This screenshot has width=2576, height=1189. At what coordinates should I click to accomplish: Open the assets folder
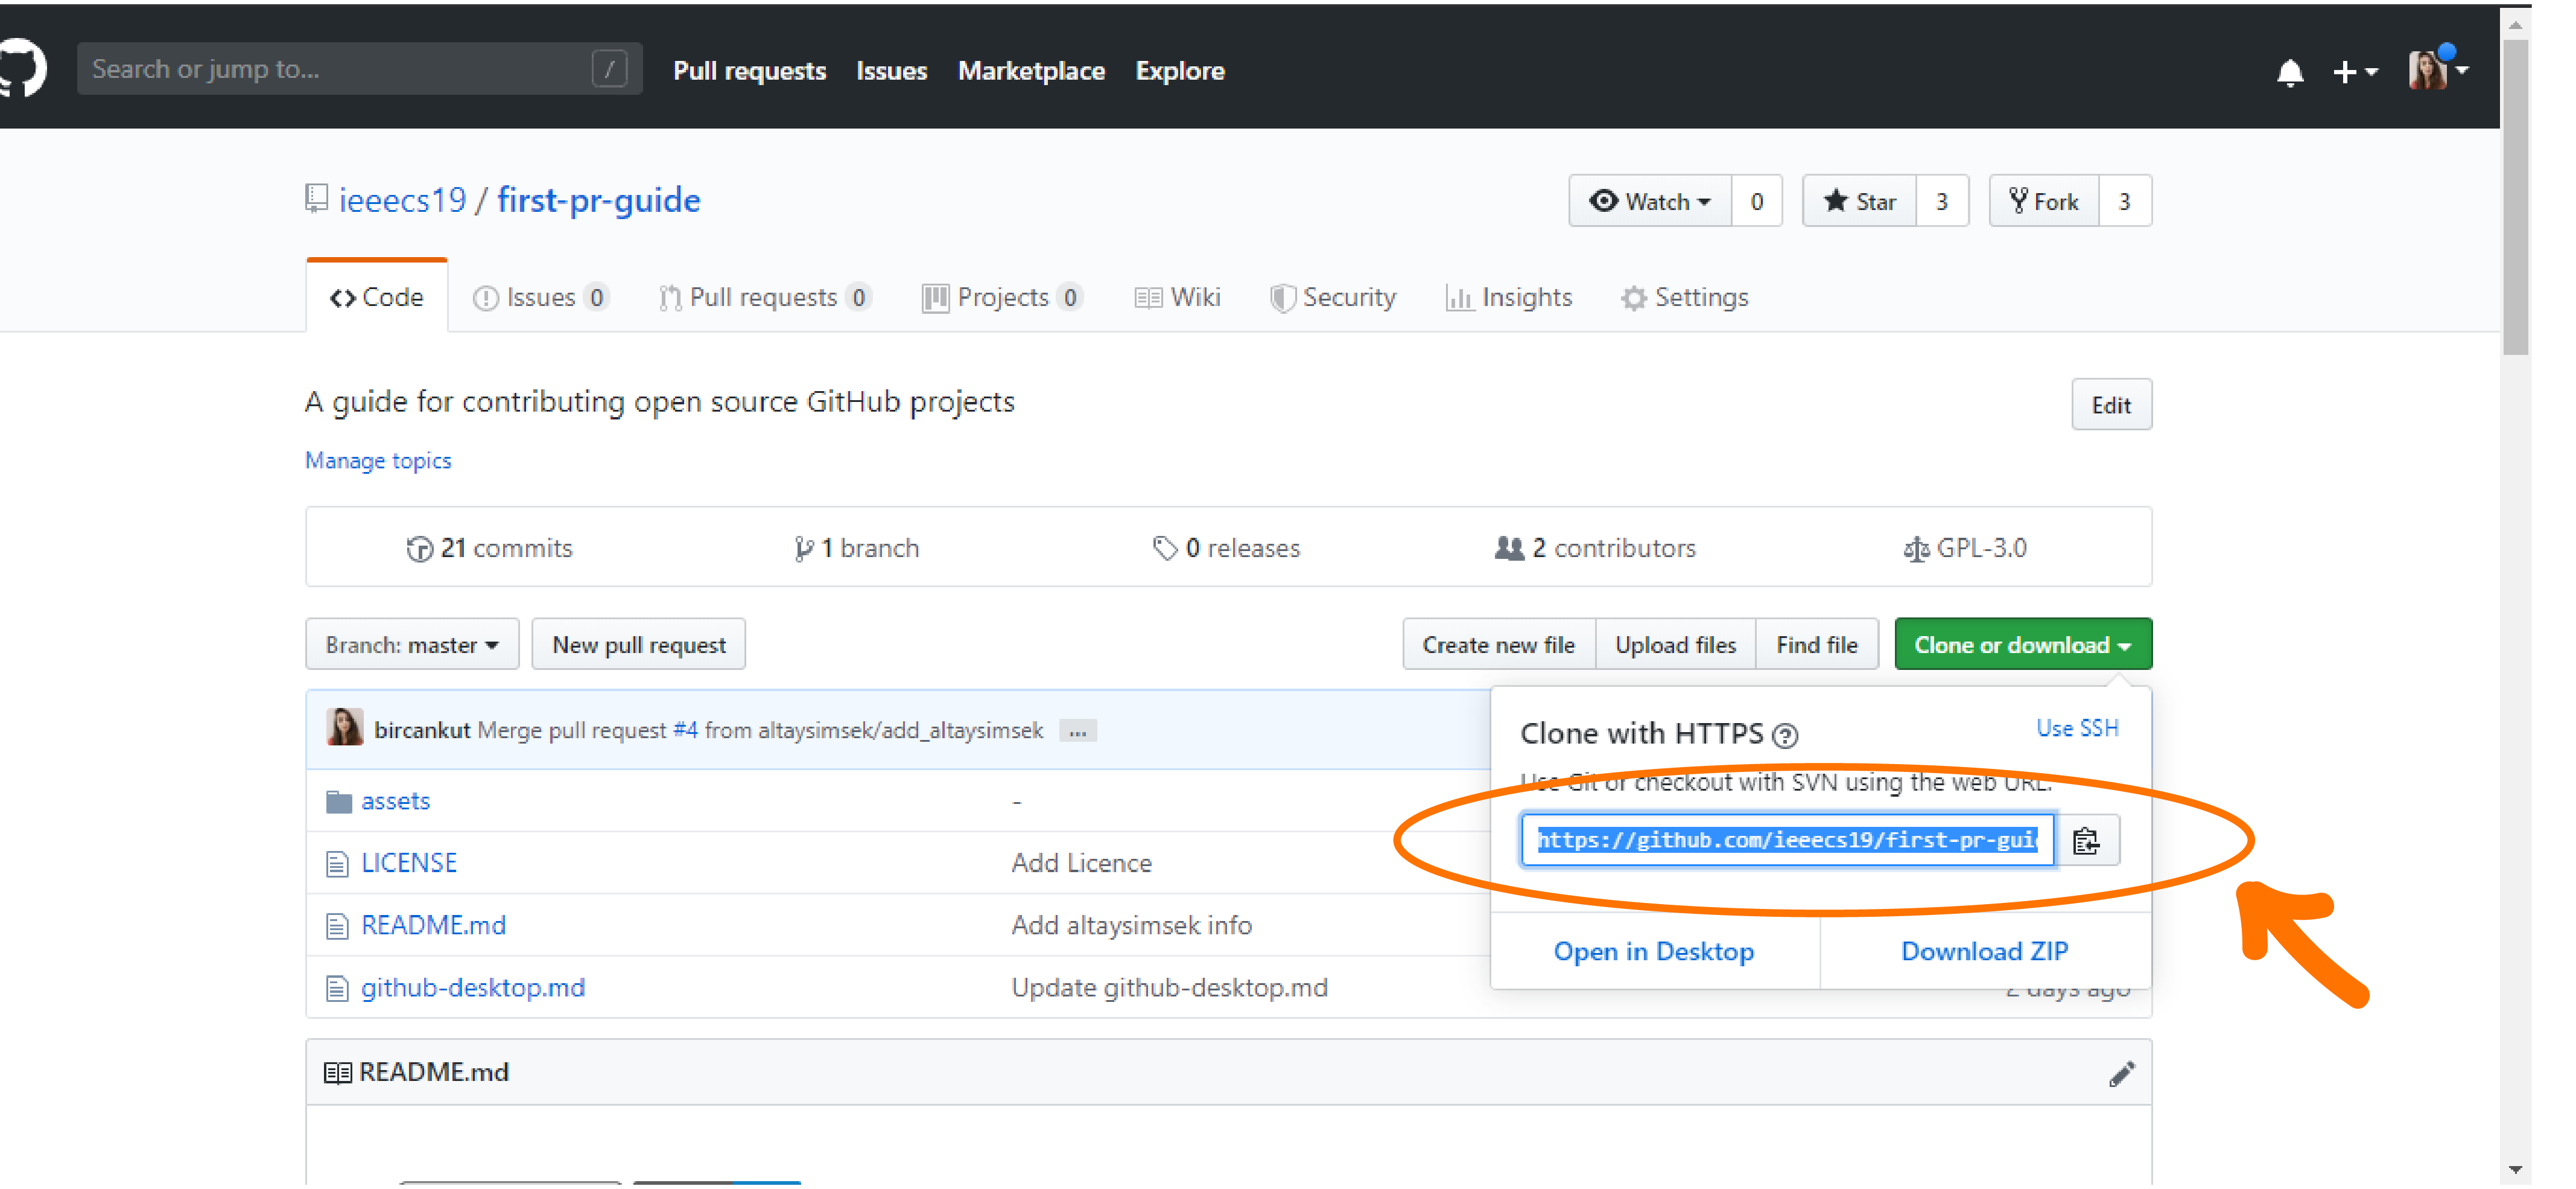coord(395,802)
